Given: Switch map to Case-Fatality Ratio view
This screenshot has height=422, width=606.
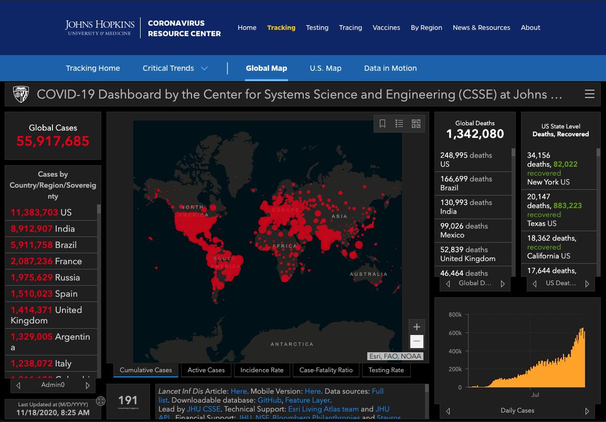Looking at the screenshot, I should [326, 370].
